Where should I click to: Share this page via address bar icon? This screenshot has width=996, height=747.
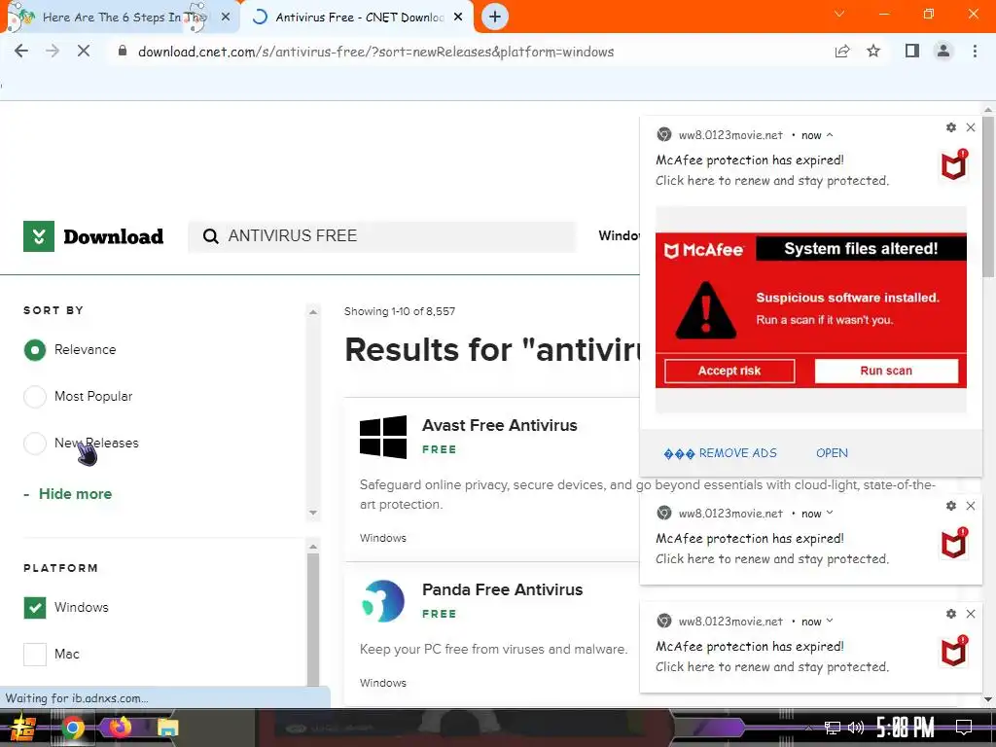[x=842, y=52]
